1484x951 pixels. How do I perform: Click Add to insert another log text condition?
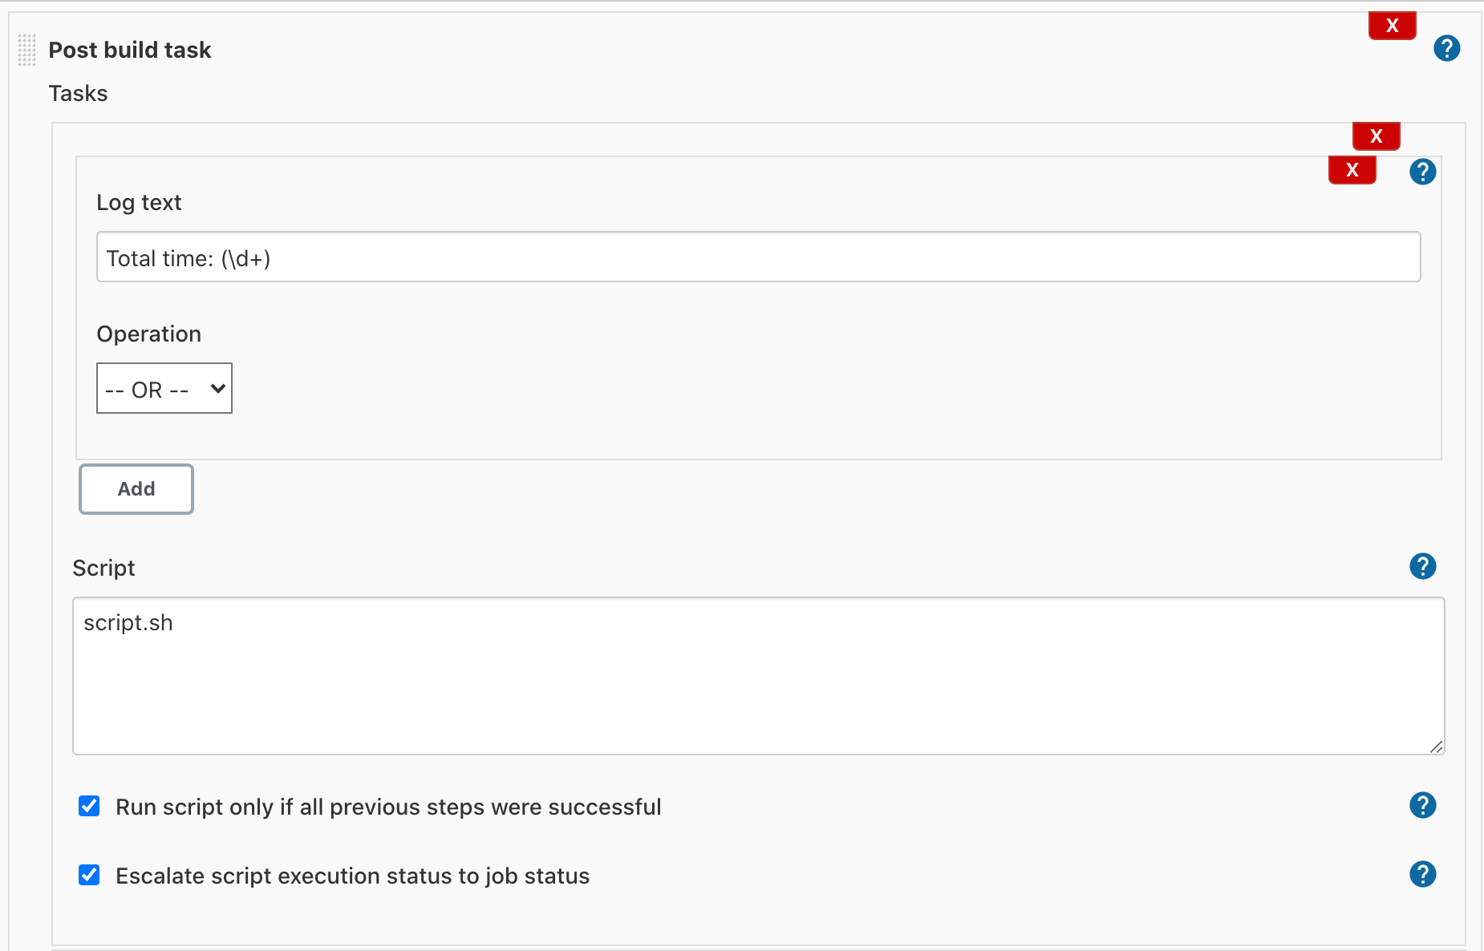[x=136, y=488]
